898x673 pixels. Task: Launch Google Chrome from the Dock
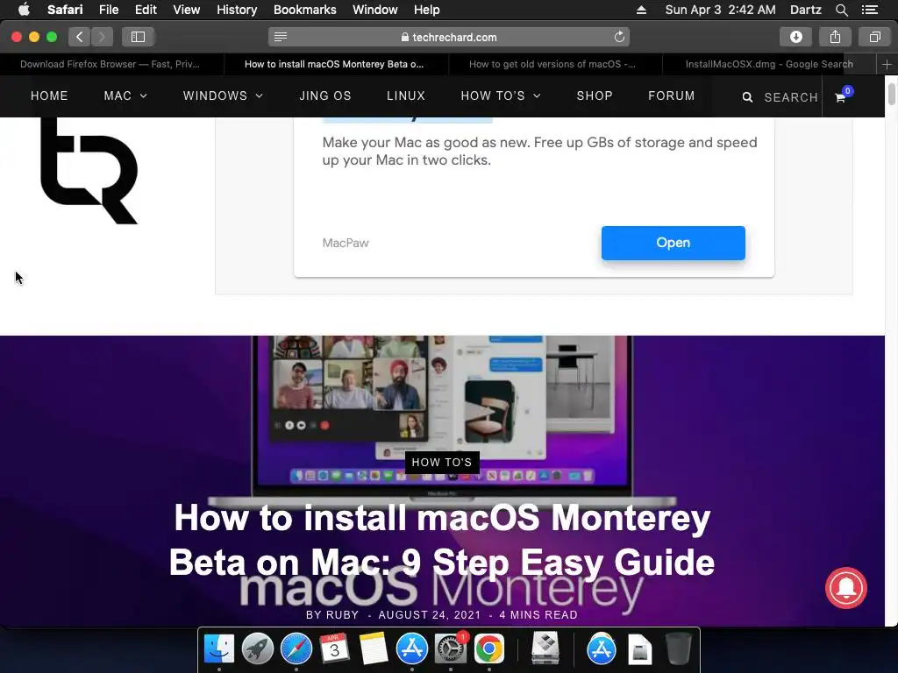coord(489,648)
